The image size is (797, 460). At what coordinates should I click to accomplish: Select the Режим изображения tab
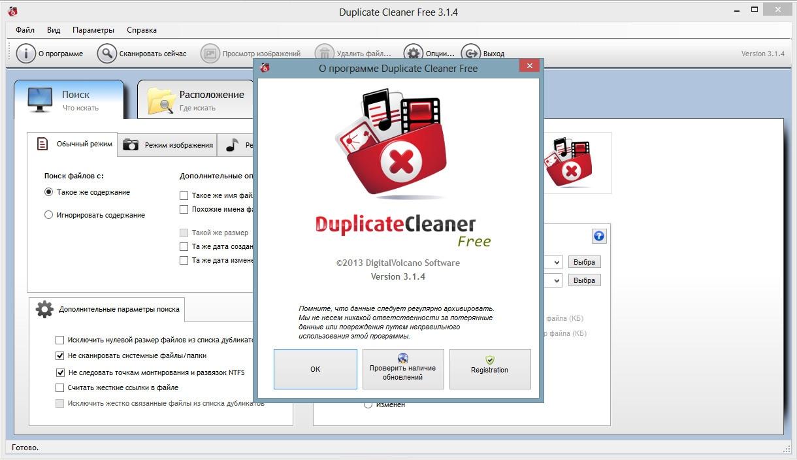click(167, 145)
